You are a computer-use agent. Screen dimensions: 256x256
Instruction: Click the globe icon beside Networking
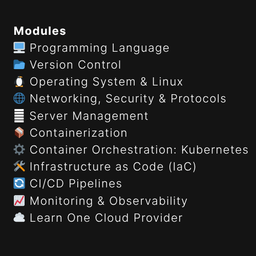click(19, 98)
